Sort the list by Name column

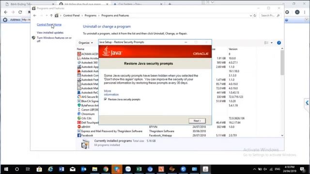click(80, 49)
